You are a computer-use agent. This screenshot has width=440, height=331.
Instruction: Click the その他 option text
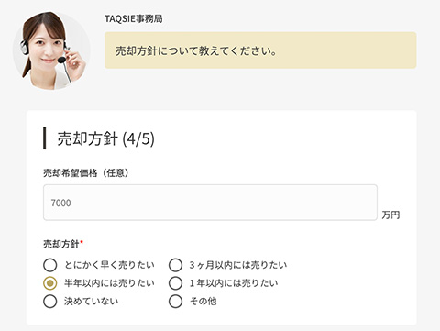[203, 301]
